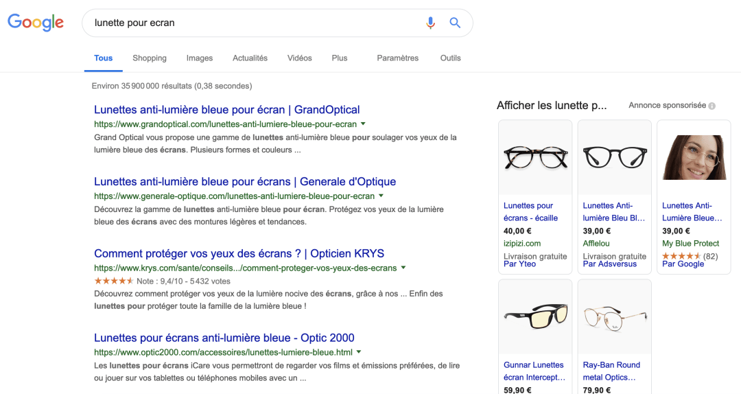Click 'Afficher les lunette p...' heading

click(552, 106)
